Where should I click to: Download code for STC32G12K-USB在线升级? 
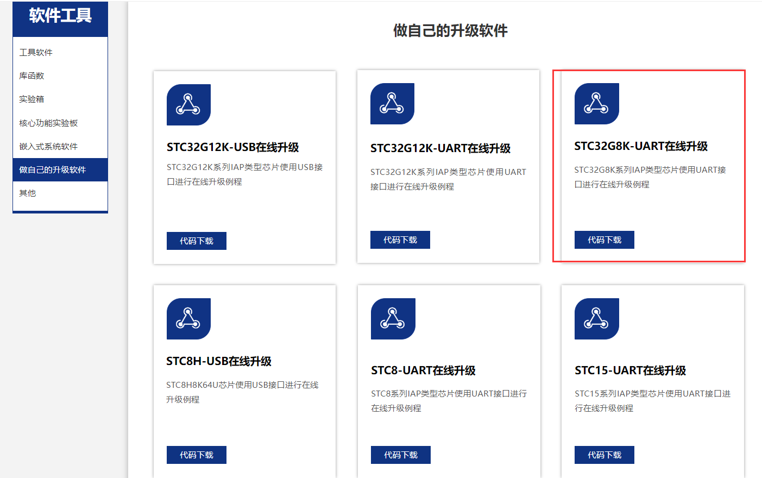pos(197,241)
